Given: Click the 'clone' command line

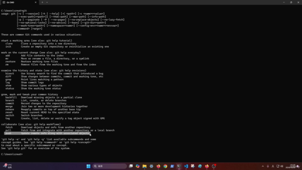Looking at the screenshot, I should coord(41,44).
